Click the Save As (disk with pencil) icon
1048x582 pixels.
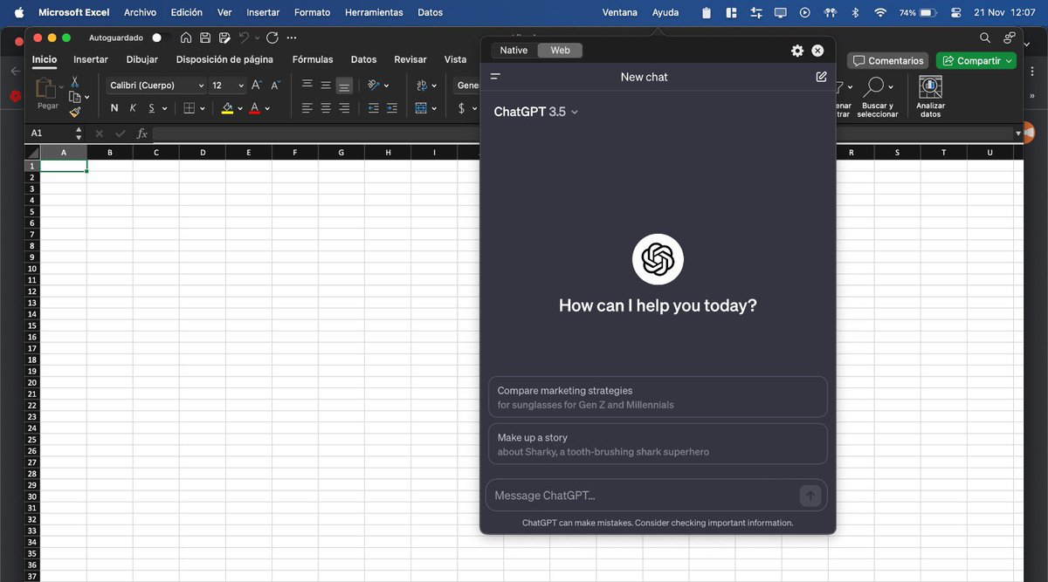[x=224, y=38]
